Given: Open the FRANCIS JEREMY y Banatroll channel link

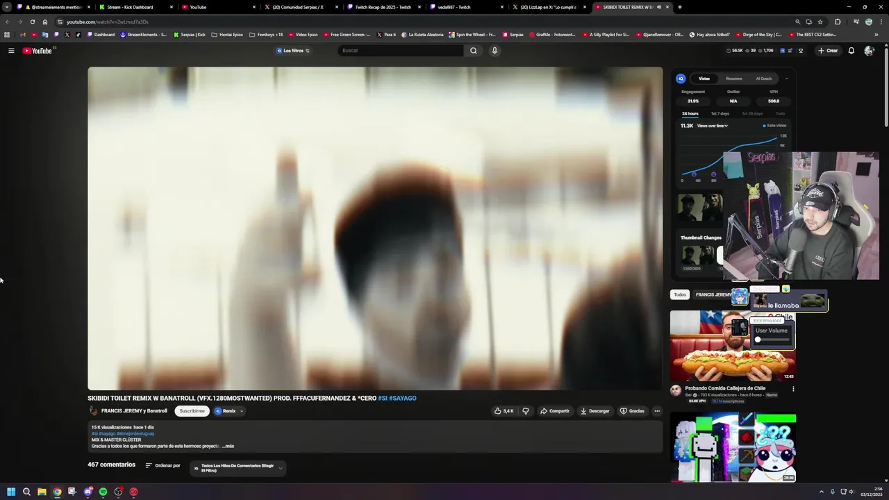Looking at the screenshot, I should point(134,411).
